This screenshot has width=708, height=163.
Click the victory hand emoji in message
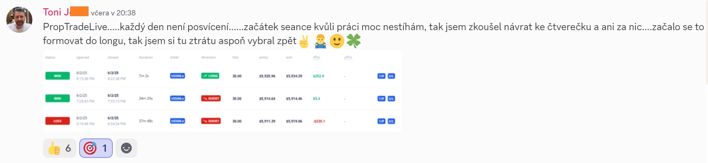(x=304, y=41)
